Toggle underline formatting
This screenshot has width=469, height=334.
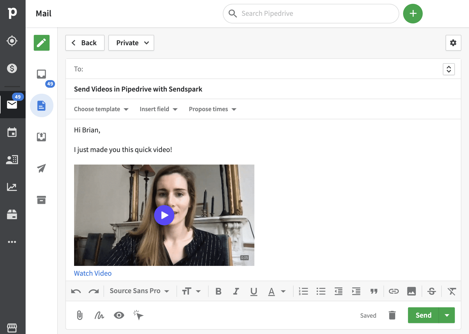coord(254,292)
